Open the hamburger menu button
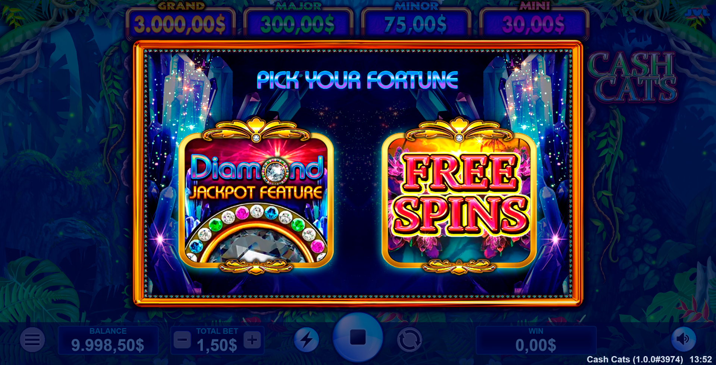 (x=32, y=340)
